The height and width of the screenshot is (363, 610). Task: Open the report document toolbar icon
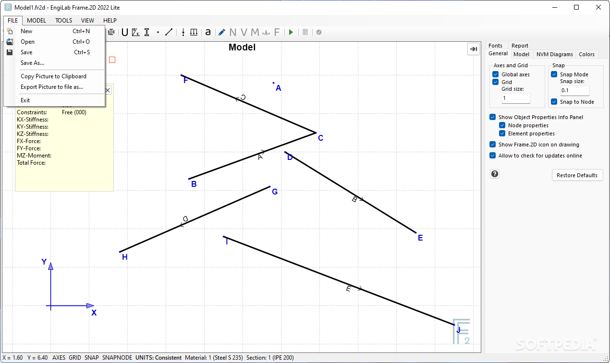305,32
